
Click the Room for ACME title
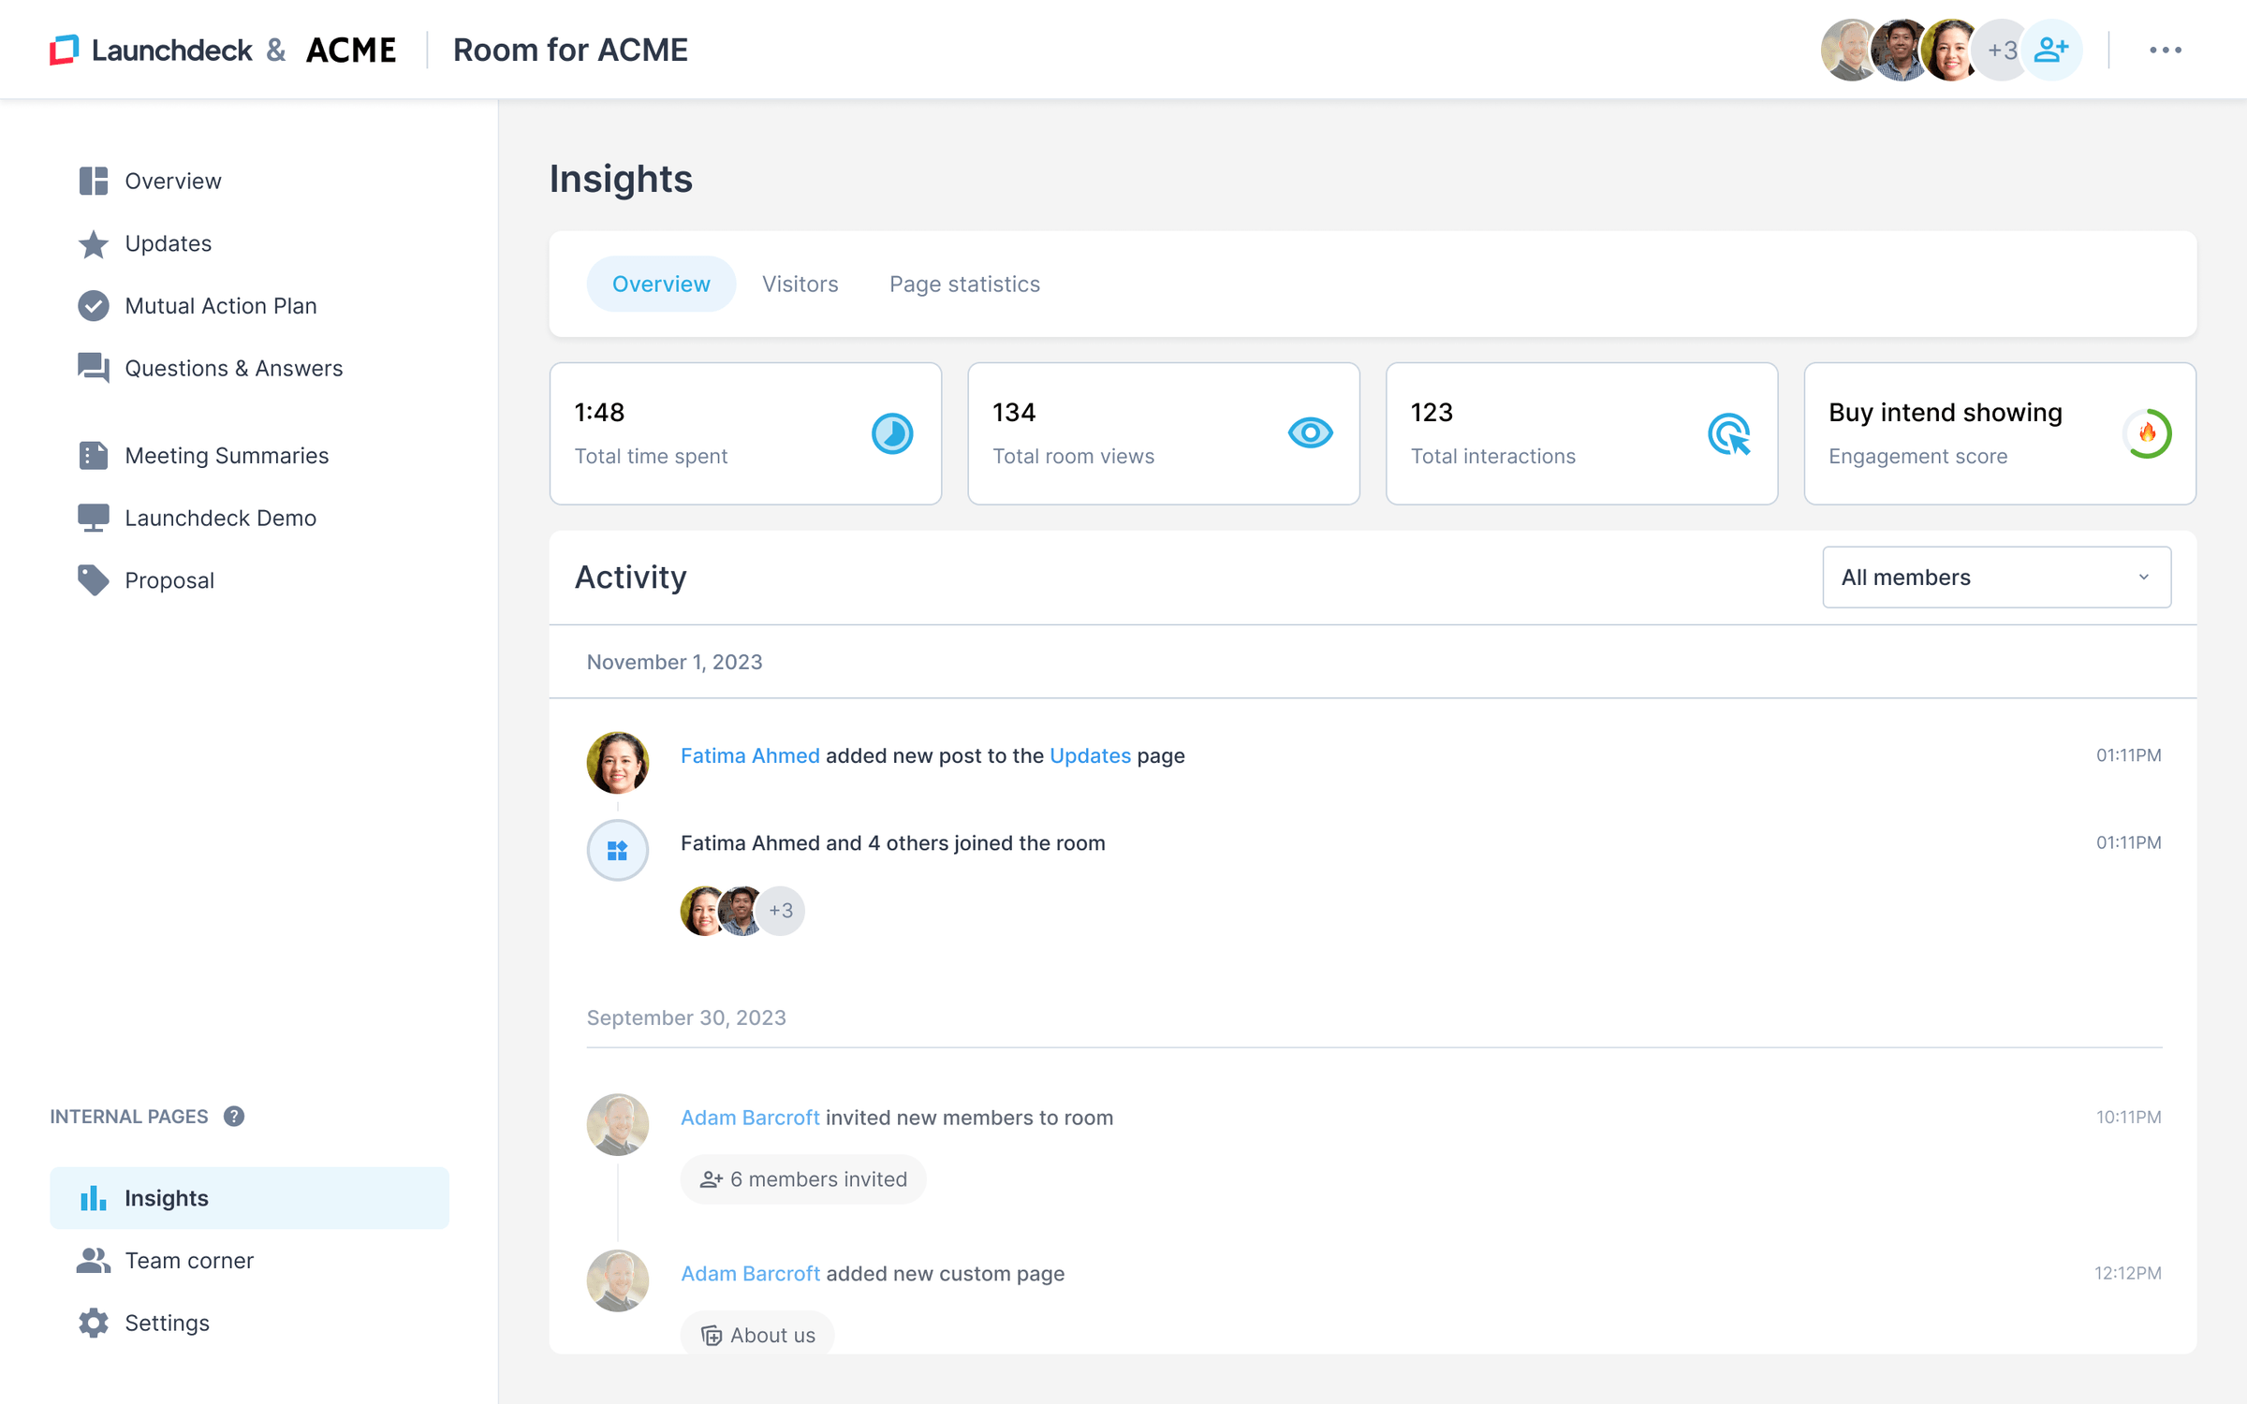(x=570, y=50)
